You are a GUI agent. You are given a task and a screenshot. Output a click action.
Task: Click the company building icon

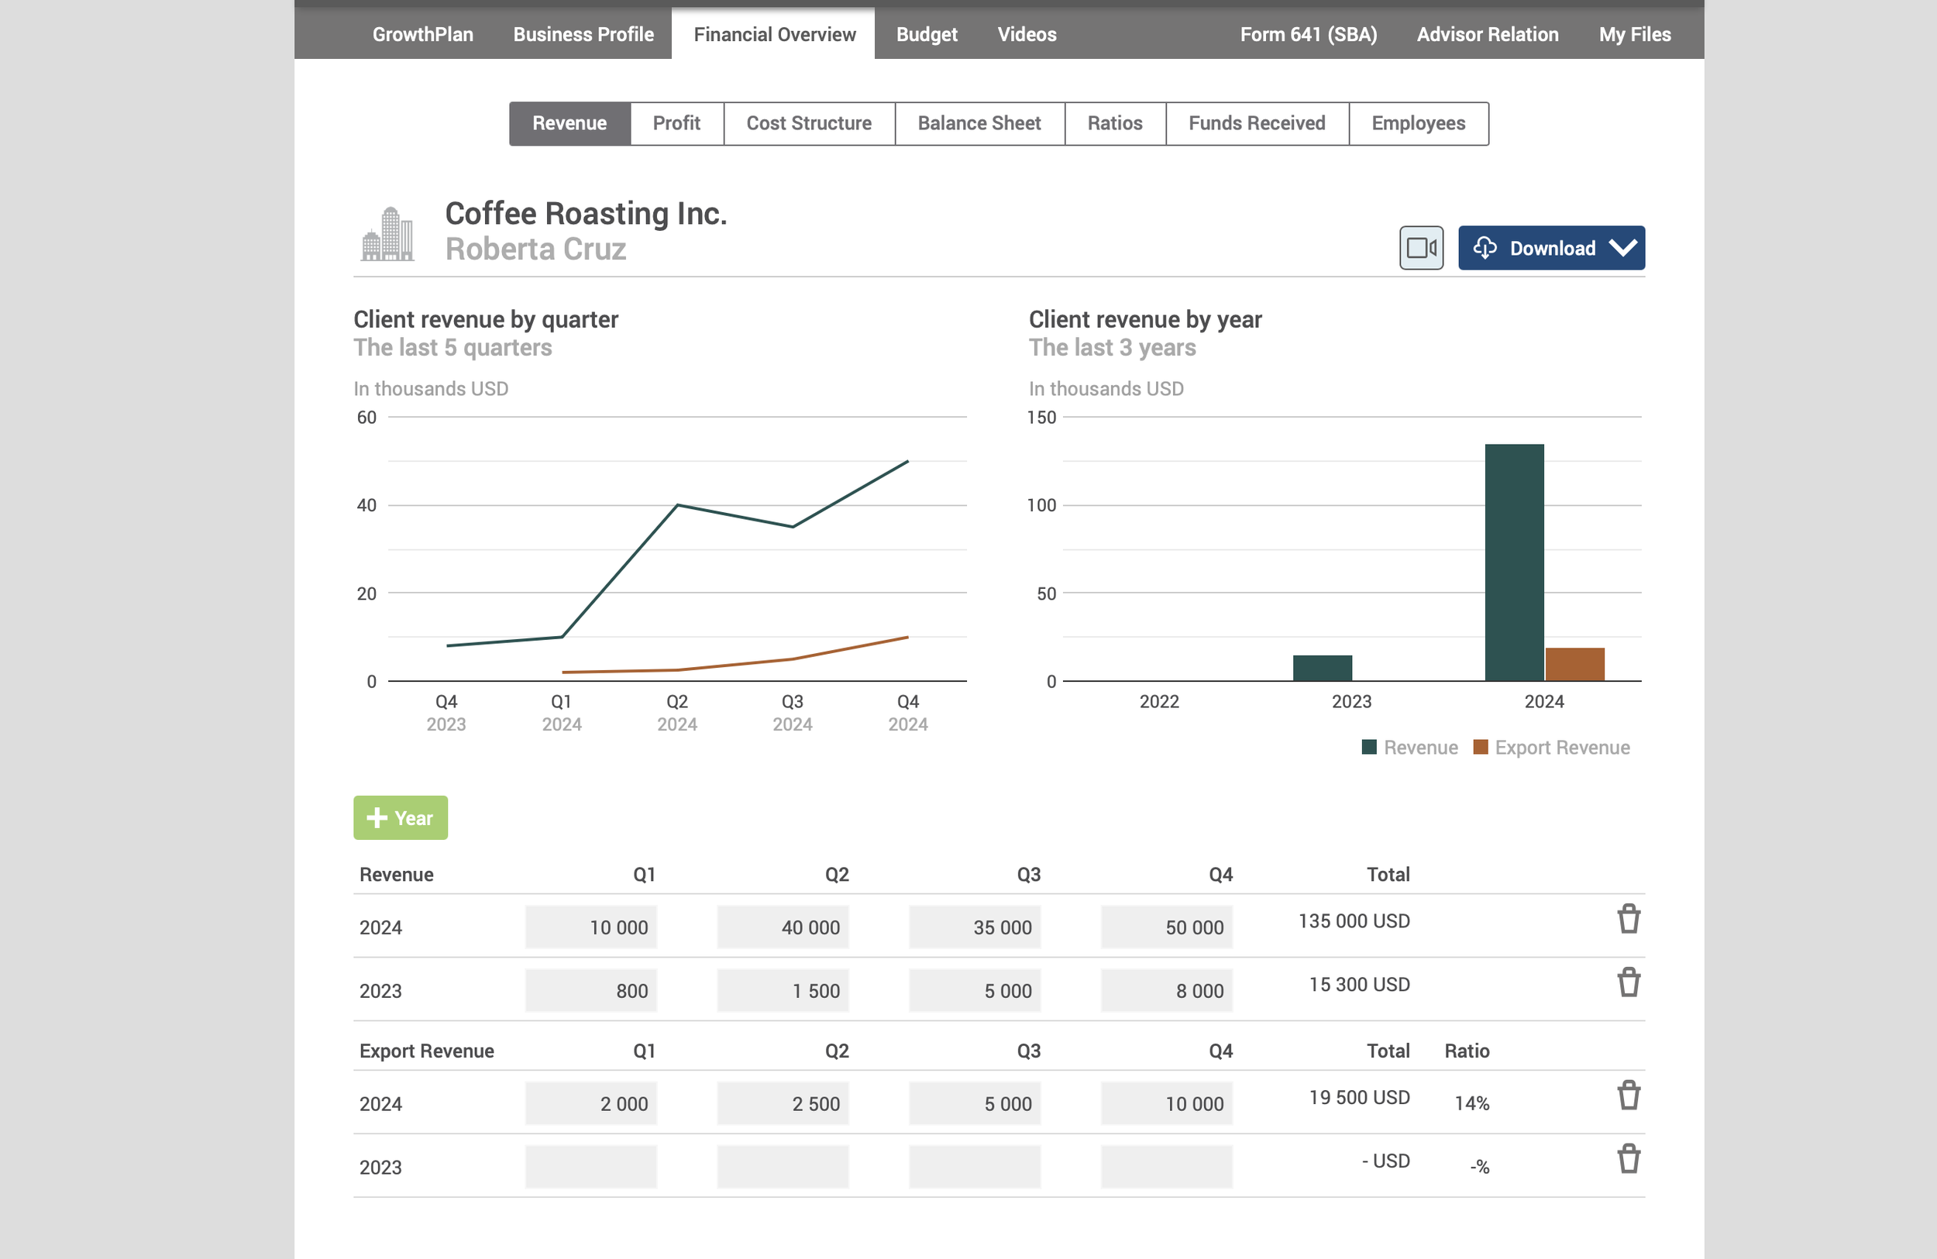coord(387,235)
